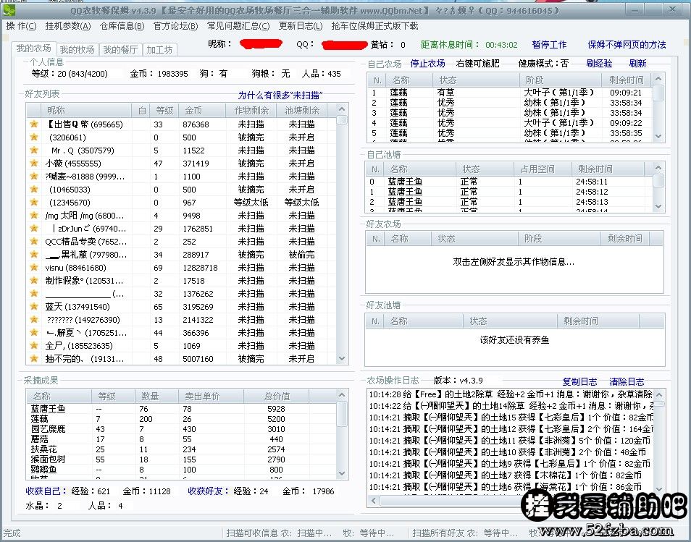This screenshot has width=691, height=542.
Task: Click the friend list scrollbar down arrow
Action: pos(342,359)
